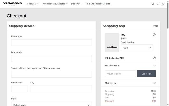Collapse the Voucher code section
Image resolution: width=169 pixels, height=106 pixels.
click(130, 65)
